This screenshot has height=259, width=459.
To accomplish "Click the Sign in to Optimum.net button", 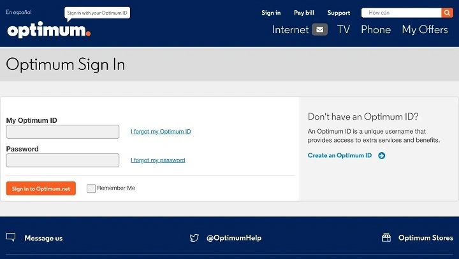I will pos(41,188).
